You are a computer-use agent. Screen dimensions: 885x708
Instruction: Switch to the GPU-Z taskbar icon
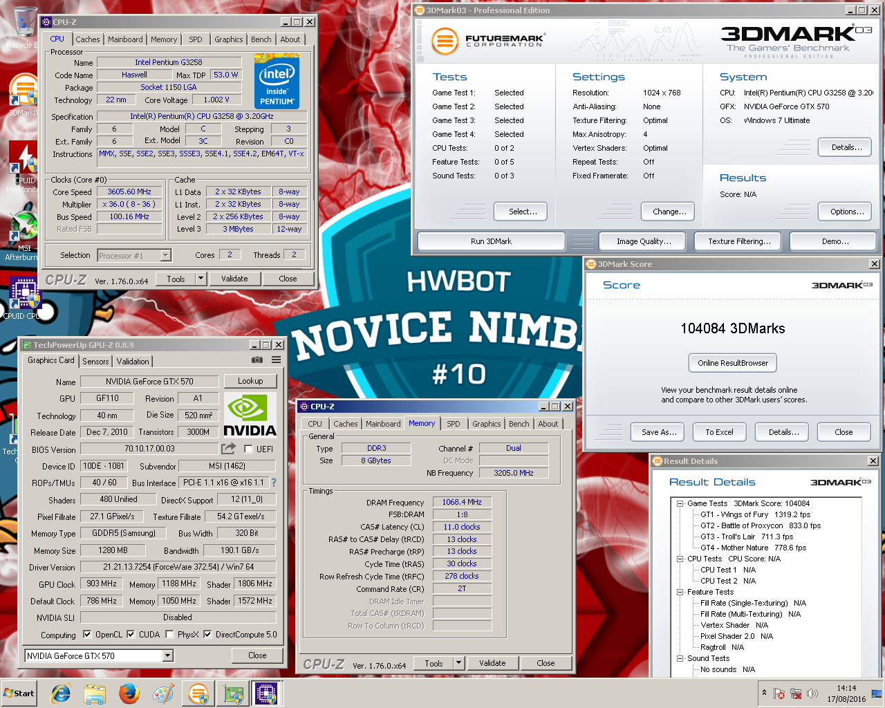[x=233, y=693]
